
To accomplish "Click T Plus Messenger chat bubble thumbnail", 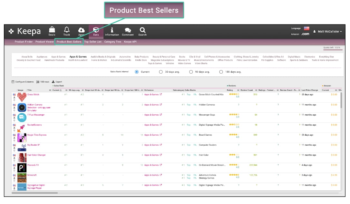I will pos(22,118).
